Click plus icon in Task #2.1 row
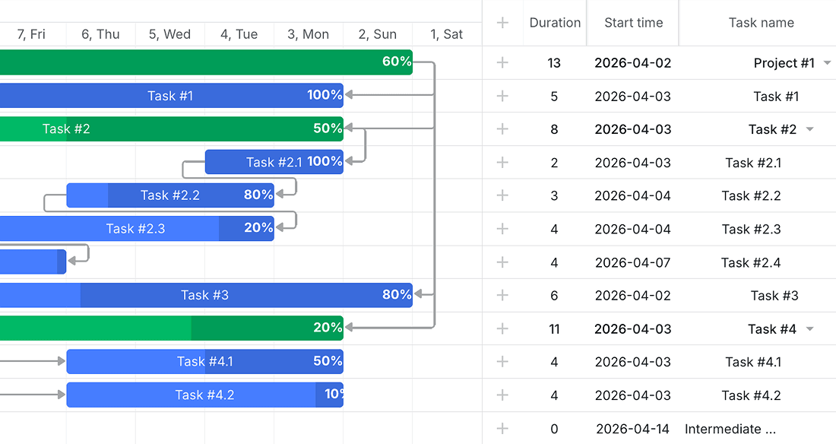The width and height of the screenshot is (836, 444). (x=502, y=162)
